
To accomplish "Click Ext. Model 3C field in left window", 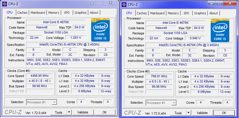I will (70, 55).
